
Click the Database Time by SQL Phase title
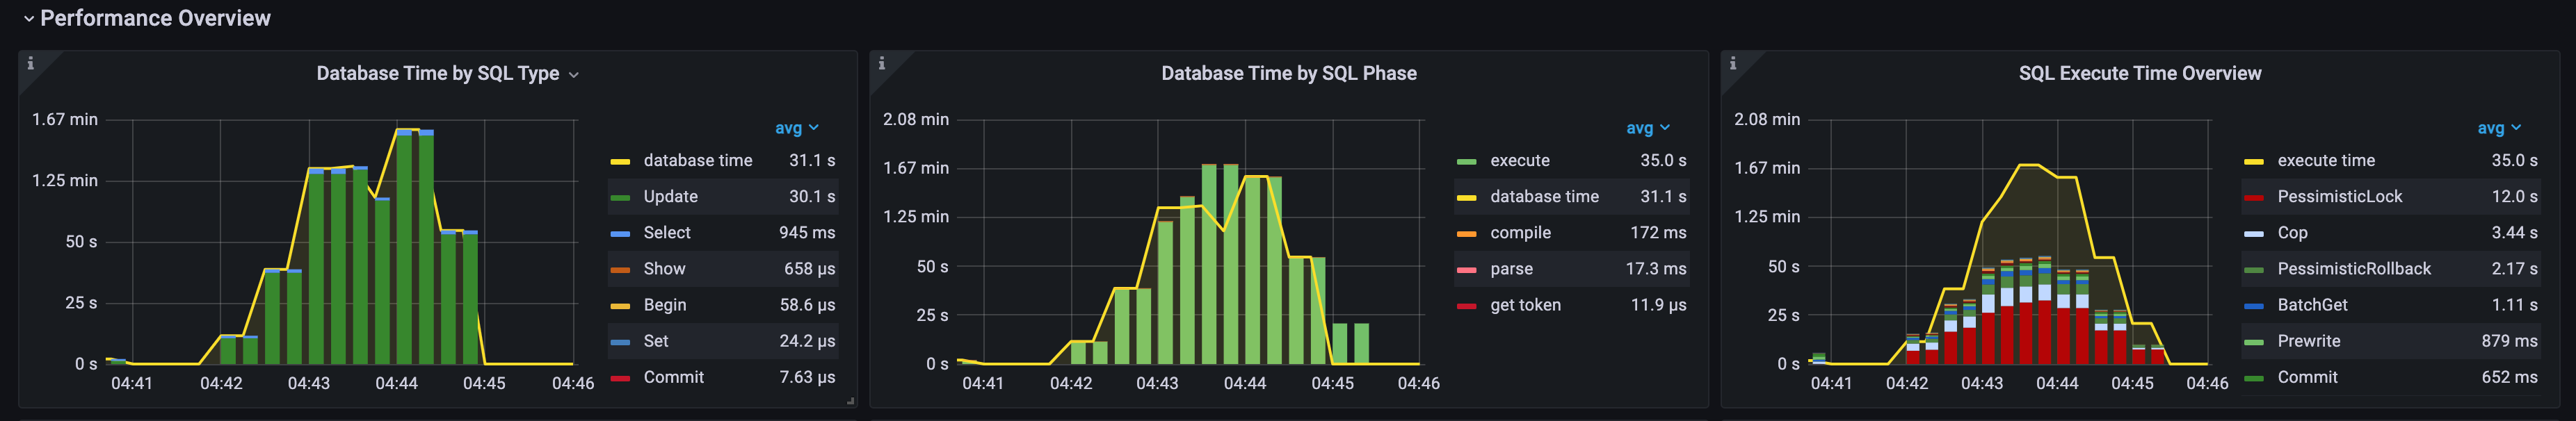pos(1288,74)
